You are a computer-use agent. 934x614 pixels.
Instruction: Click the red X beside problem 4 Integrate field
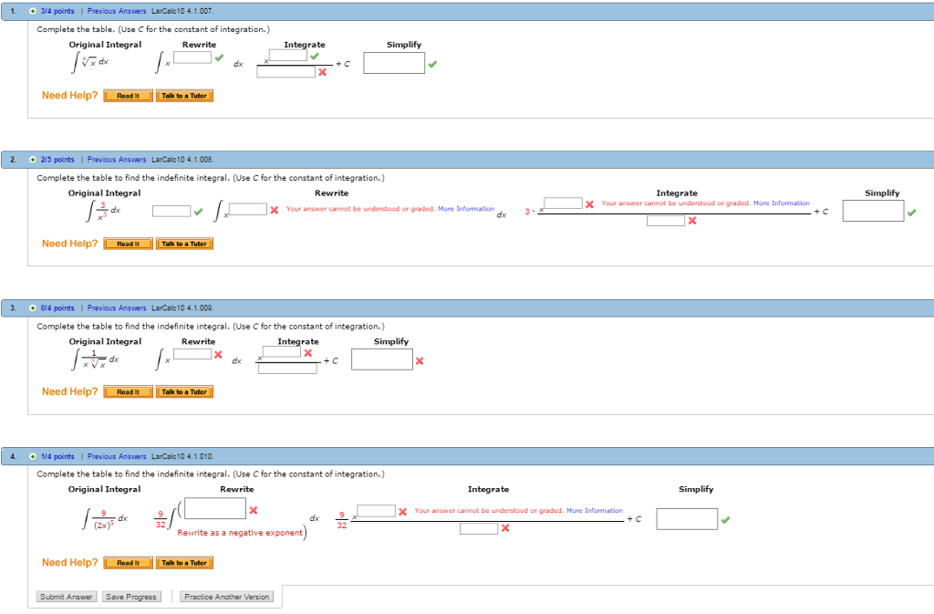click(401, 511)
